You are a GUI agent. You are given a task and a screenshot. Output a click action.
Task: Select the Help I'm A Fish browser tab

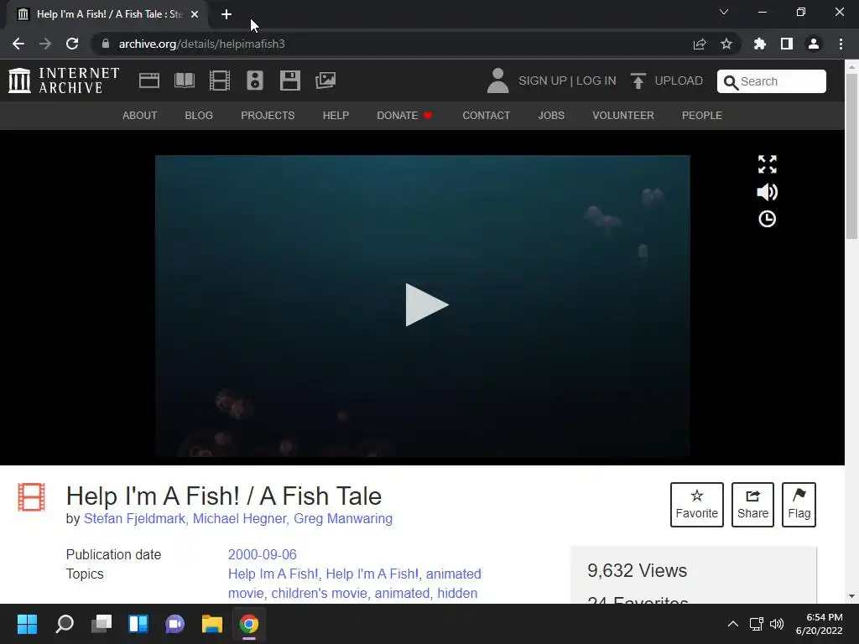point(108,14)
